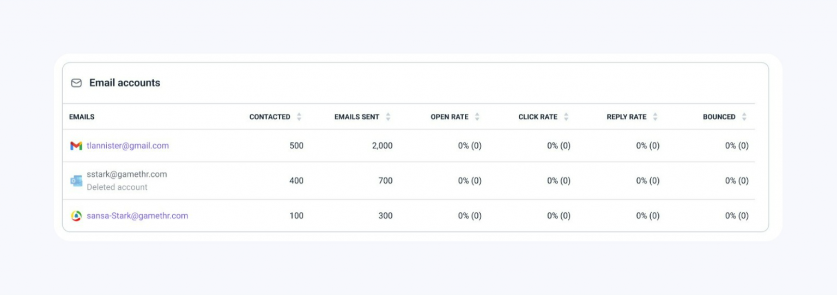Click the envelope icon beside Email accounts
837x295 pixels.
coord(76,83)
